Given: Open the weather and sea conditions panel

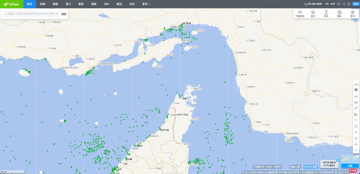Looking at the screenshot, I should click(x=300, y=14).
